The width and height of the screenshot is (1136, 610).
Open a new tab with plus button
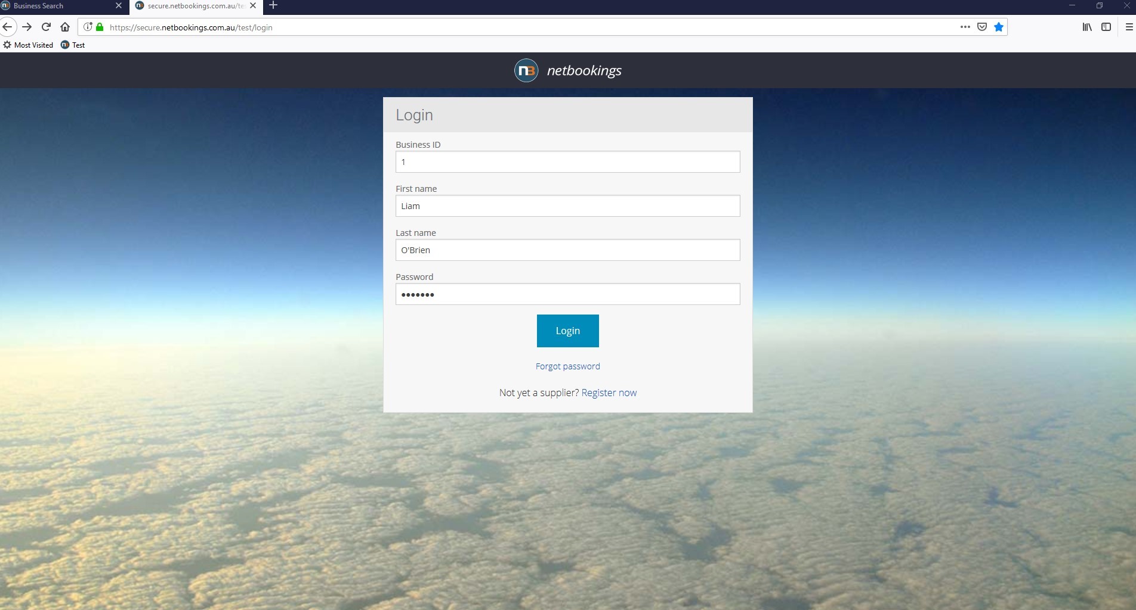tap(273, 5)
